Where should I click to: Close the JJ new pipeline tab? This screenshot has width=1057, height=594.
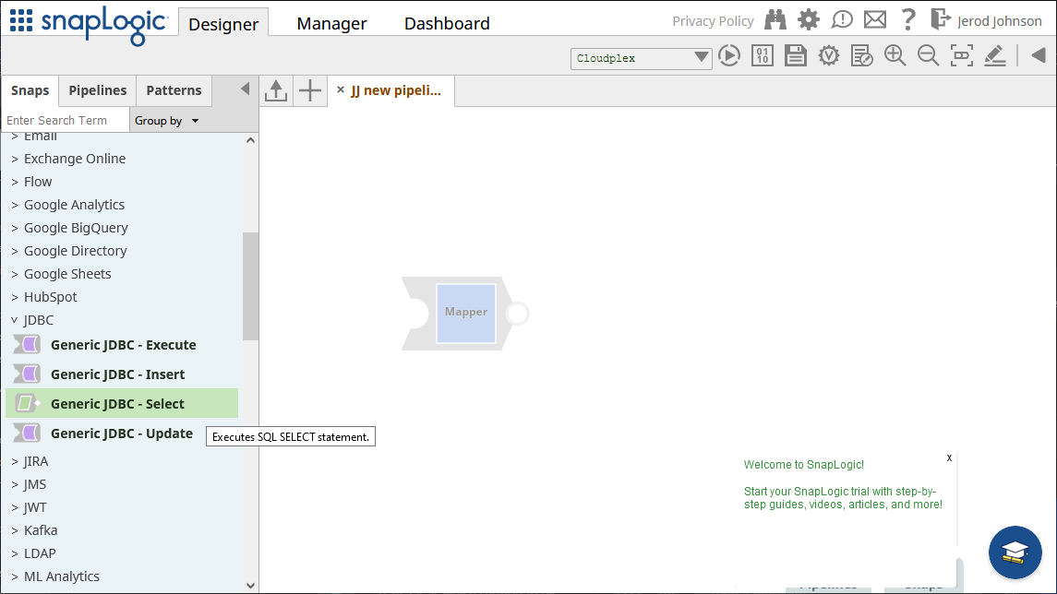pyautogui.click(x=341, y=90)
